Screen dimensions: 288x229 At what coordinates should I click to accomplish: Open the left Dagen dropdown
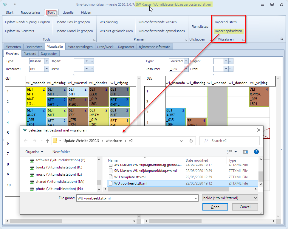click(x=86, y=61)
